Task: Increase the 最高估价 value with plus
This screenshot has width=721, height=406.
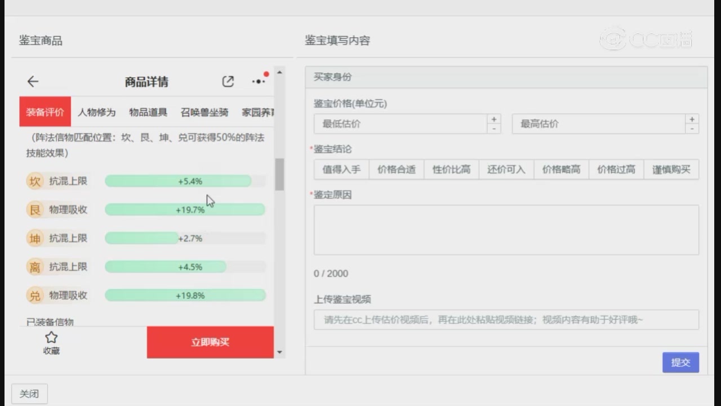Action: point(692,119)
